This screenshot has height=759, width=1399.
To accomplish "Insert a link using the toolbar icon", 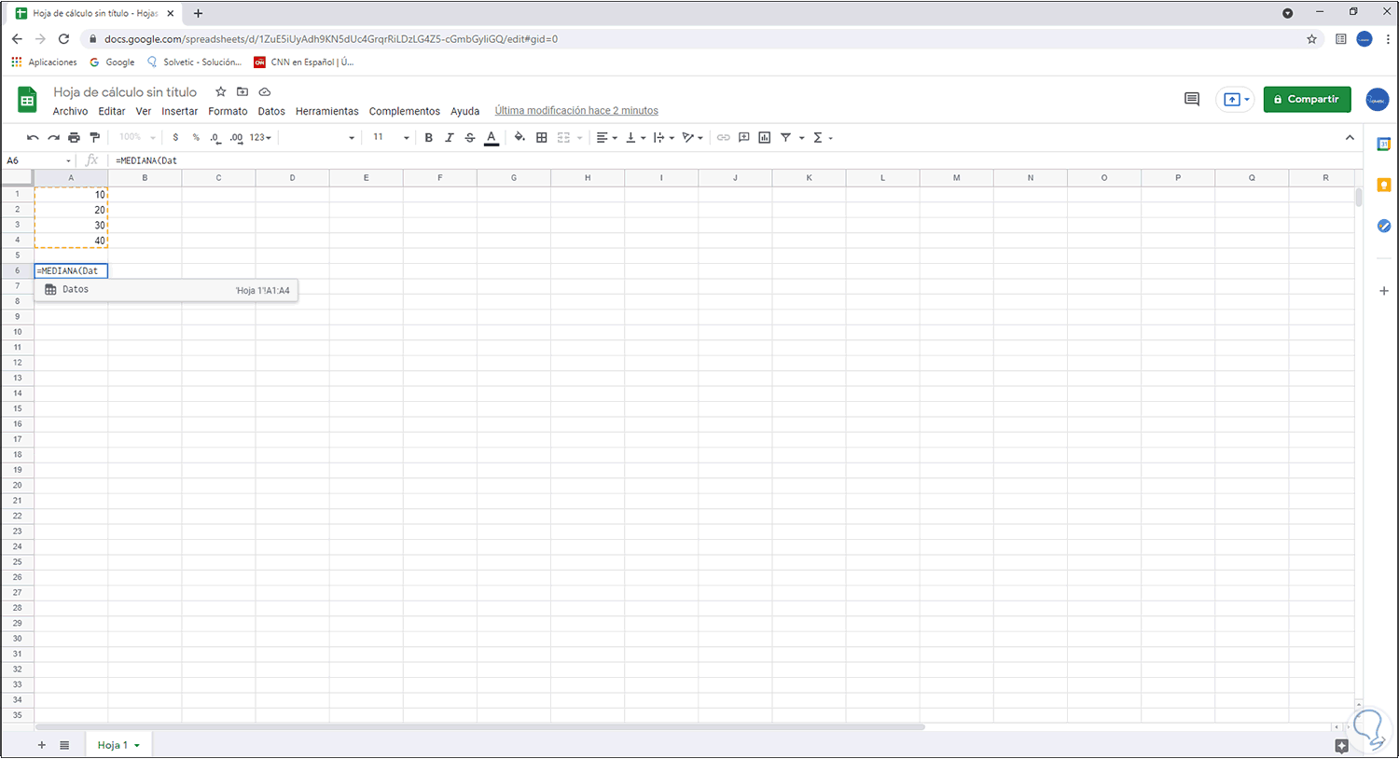I will point(724,137).
